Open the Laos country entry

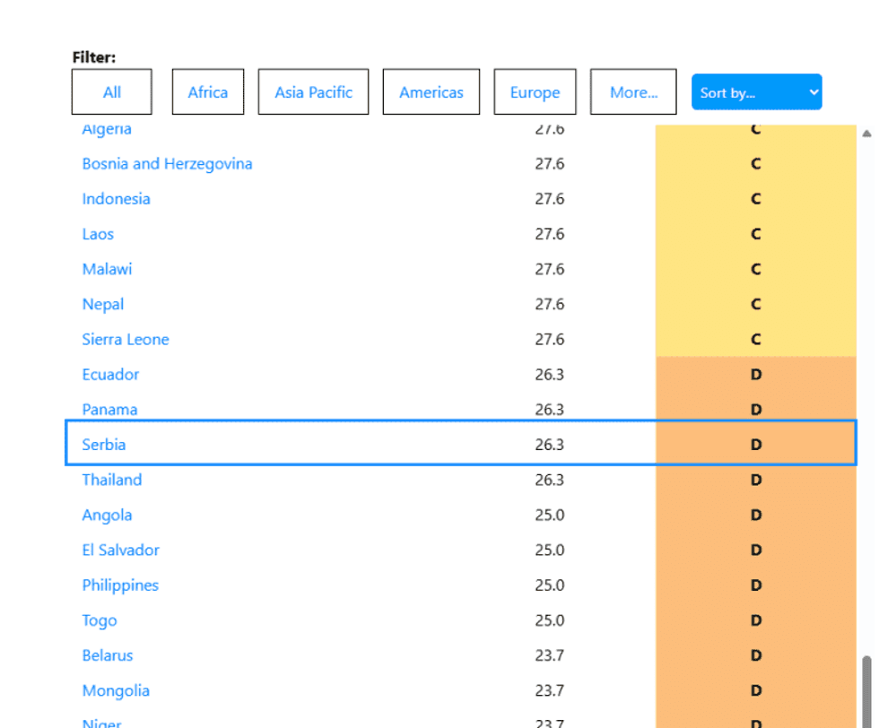click(x=98, y=234)
